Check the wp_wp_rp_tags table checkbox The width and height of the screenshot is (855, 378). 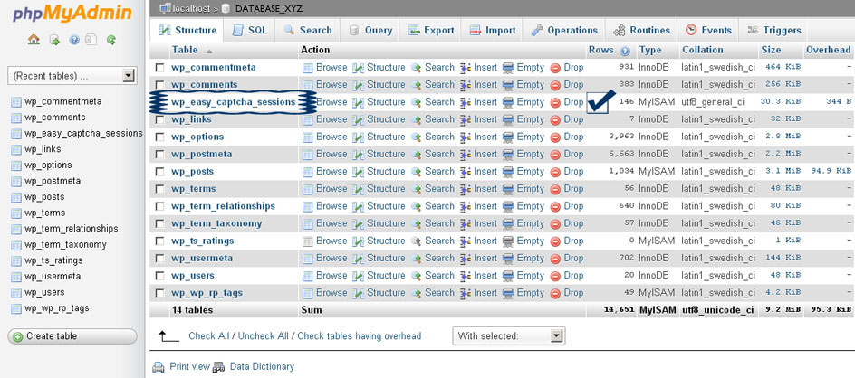pyautogui.click(x=159, y=293)
